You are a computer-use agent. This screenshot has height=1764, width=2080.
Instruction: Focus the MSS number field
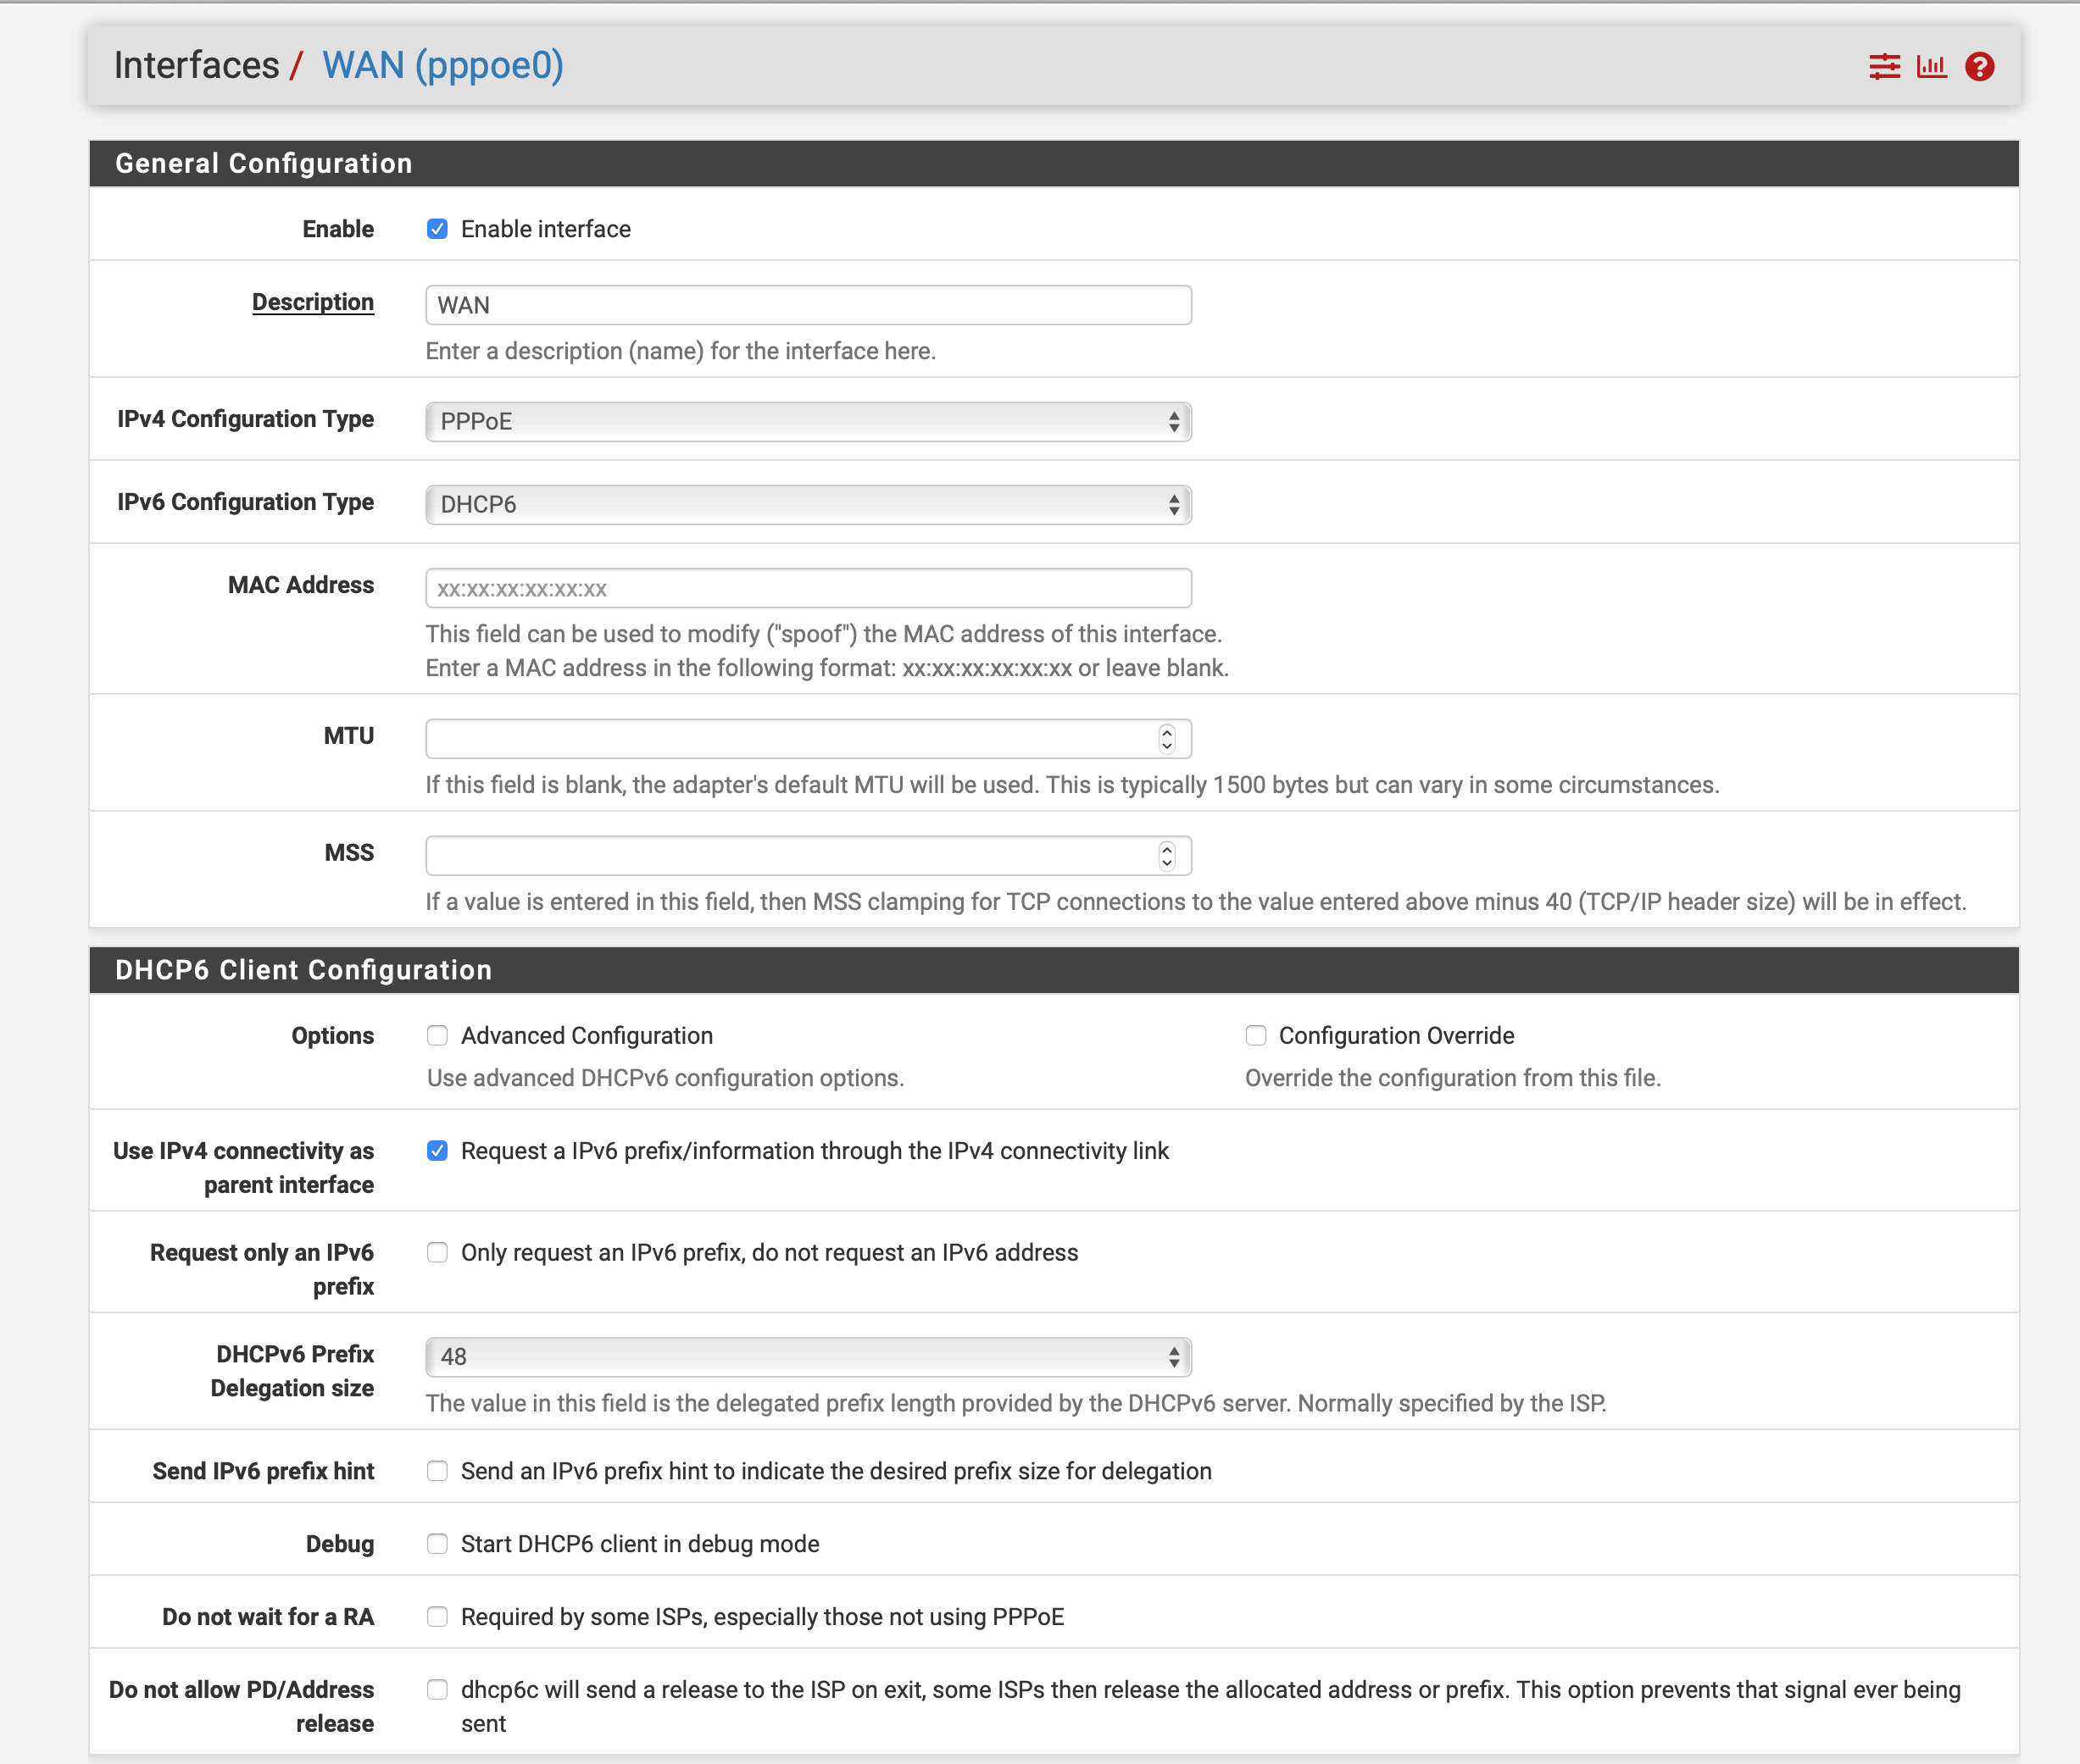click(x=809, y=856)
